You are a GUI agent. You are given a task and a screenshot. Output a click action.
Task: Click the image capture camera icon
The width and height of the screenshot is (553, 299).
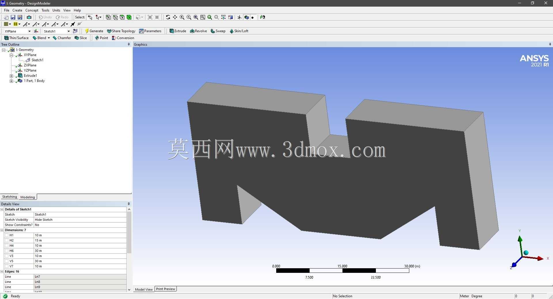pos(29,17)
